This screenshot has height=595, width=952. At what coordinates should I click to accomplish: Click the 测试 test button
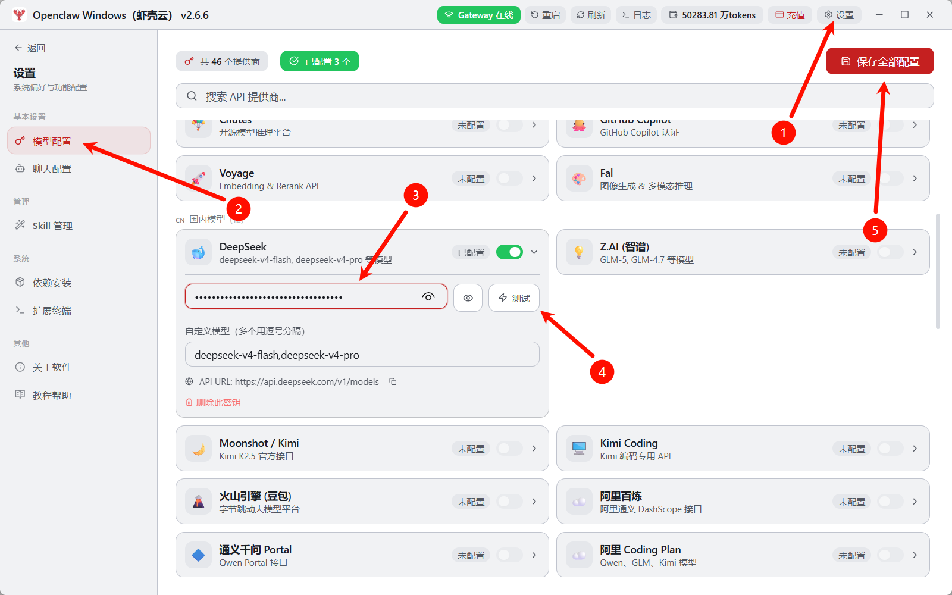(x=514, y=297)
